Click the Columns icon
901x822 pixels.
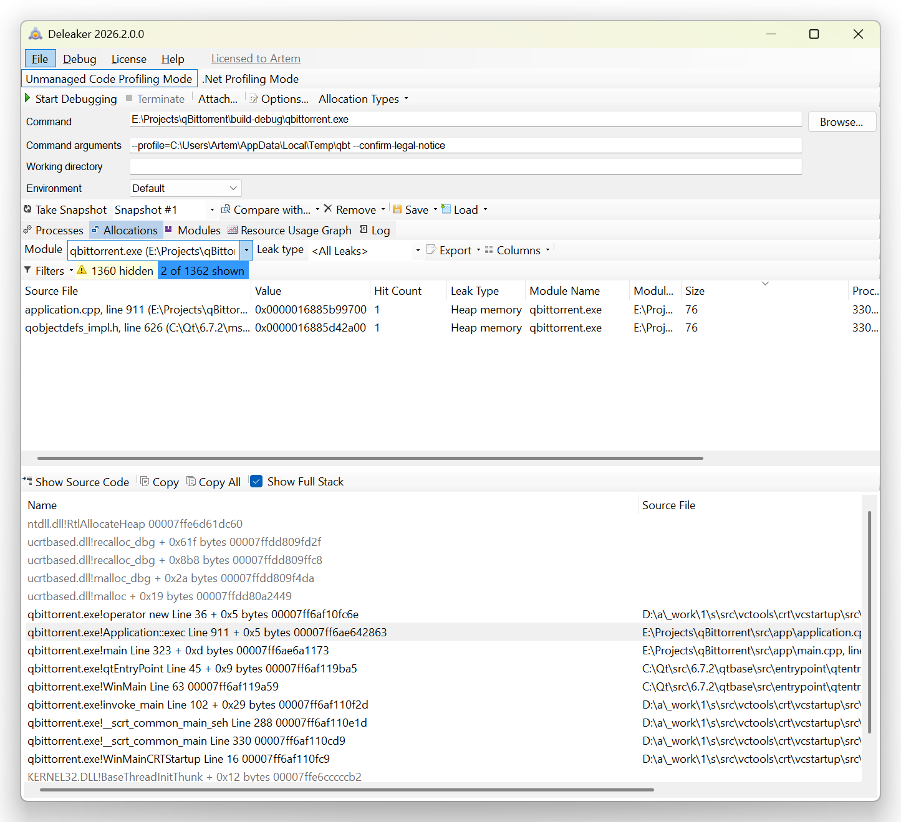pyautogui.click(x=489, y=250)
